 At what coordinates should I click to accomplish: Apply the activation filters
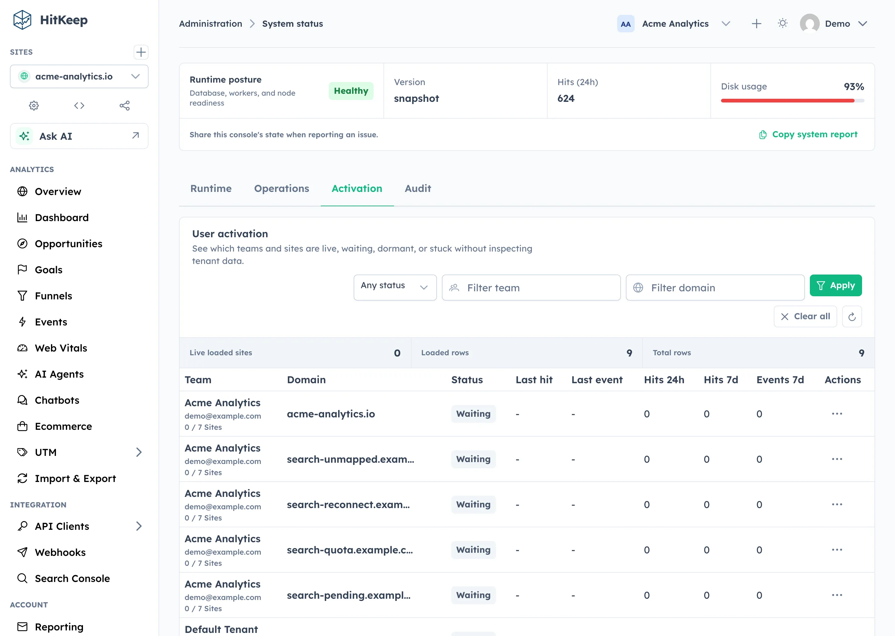[x=835, y=285]
